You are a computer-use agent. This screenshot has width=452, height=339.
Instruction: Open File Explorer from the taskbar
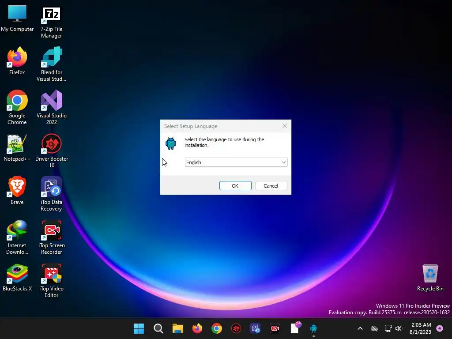(177, 328)
